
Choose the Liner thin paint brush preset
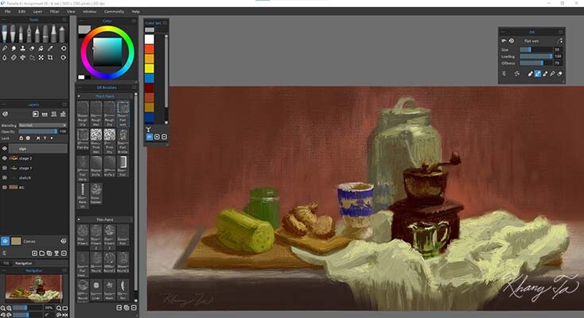point(96,290)
